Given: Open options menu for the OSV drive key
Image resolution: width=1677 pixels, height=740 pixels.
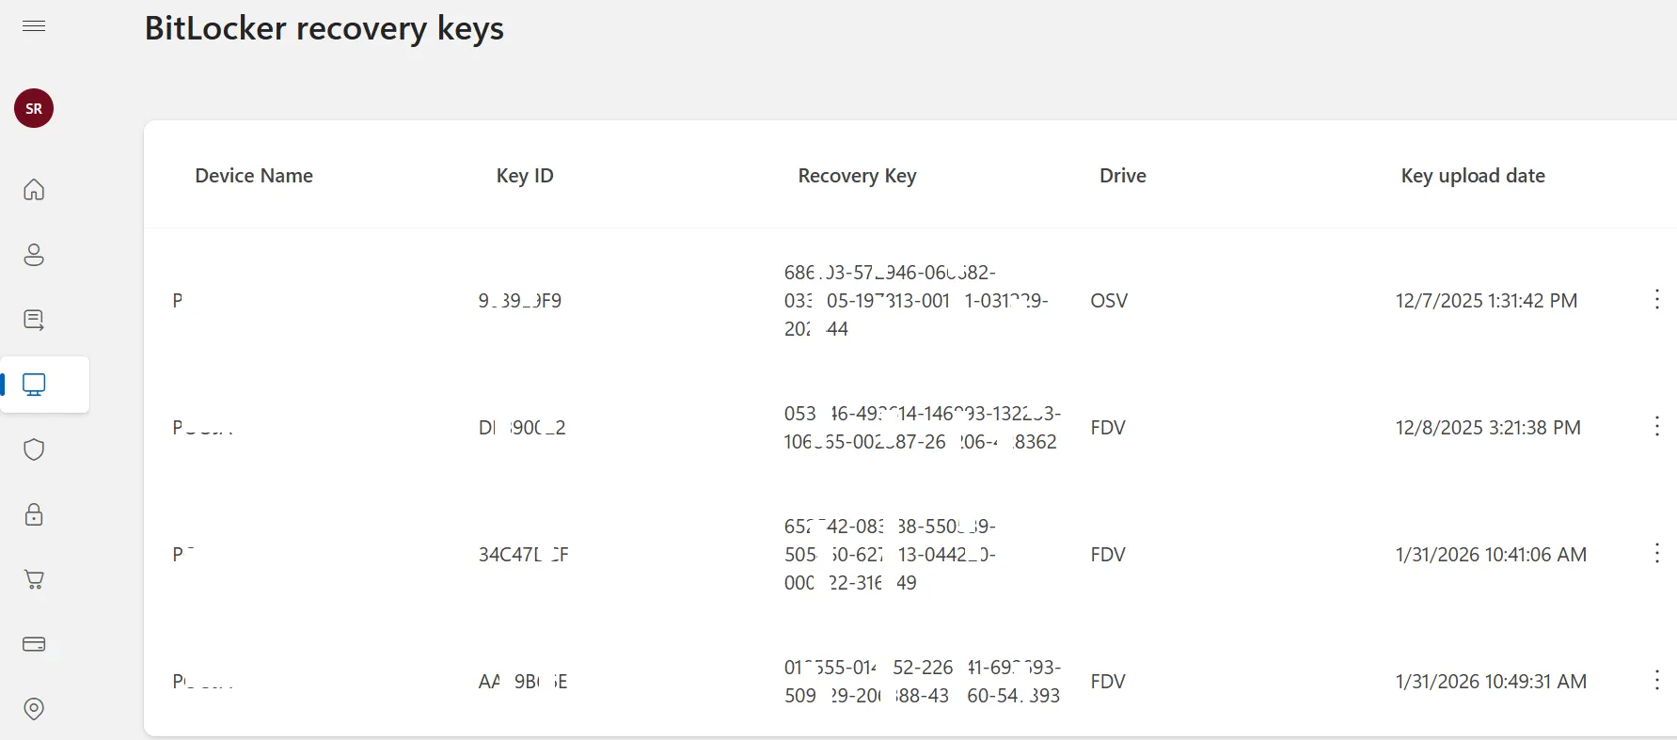Looking at the screenshot, I should pyautogui.click(x=1657, y=300).
